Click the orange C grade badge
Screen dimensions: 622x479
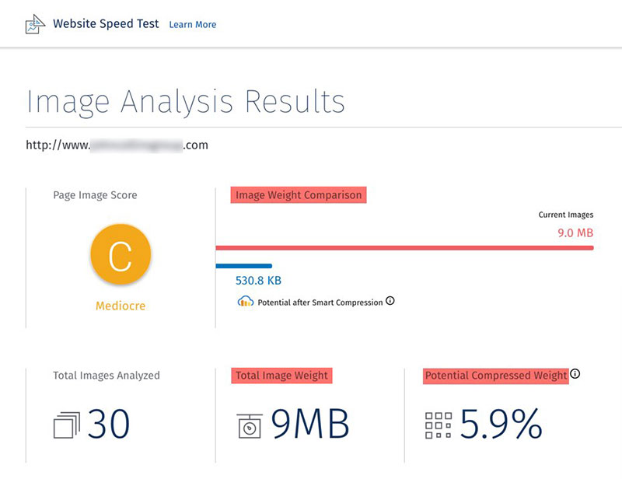click(121, 254)
